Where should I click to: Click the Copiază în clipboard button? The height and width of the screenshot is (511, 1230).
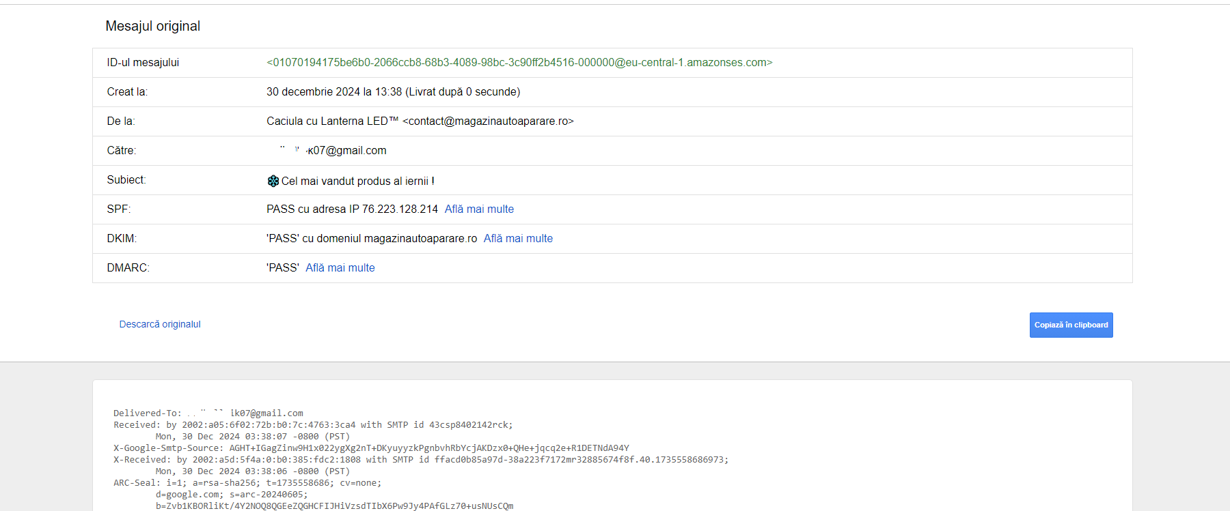[x=1071, y=325]
